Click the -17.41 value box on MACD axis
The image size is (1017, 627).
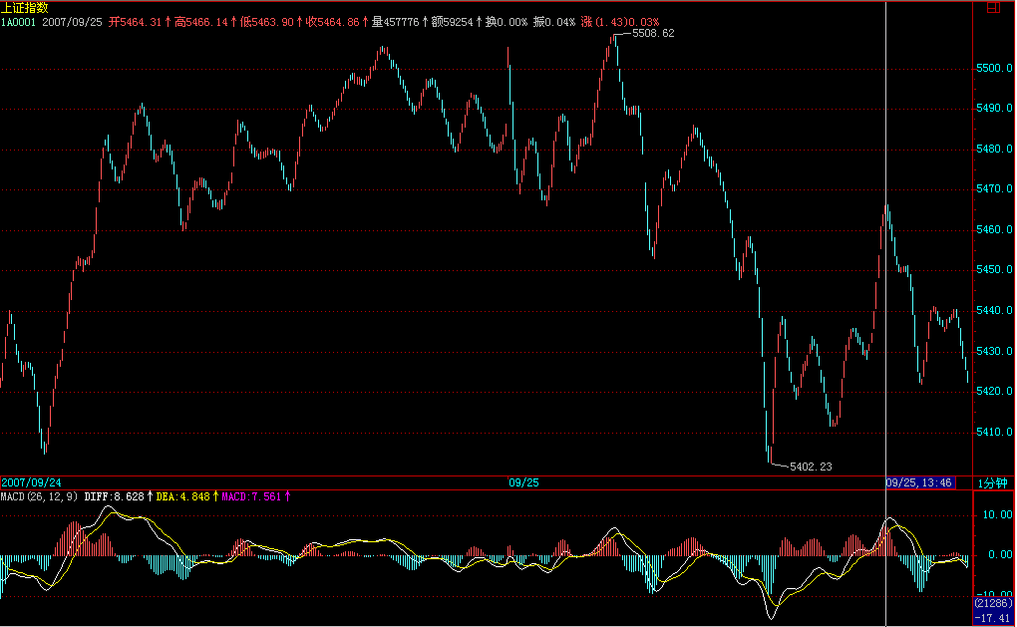993,618
